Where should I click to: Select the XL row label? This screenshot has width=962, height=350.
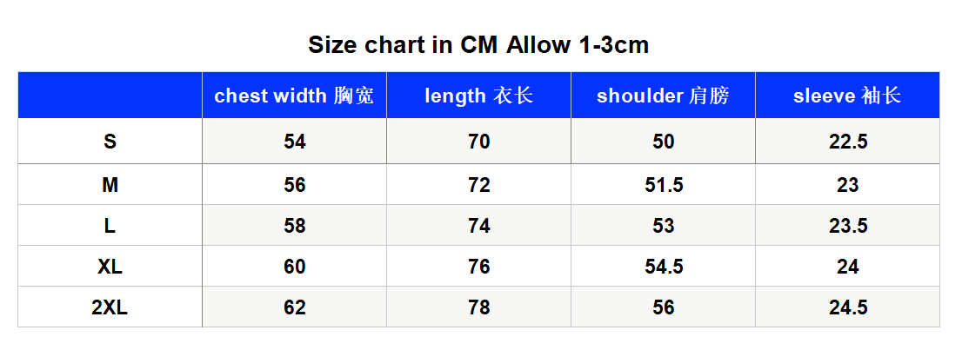tap(110, 267)
